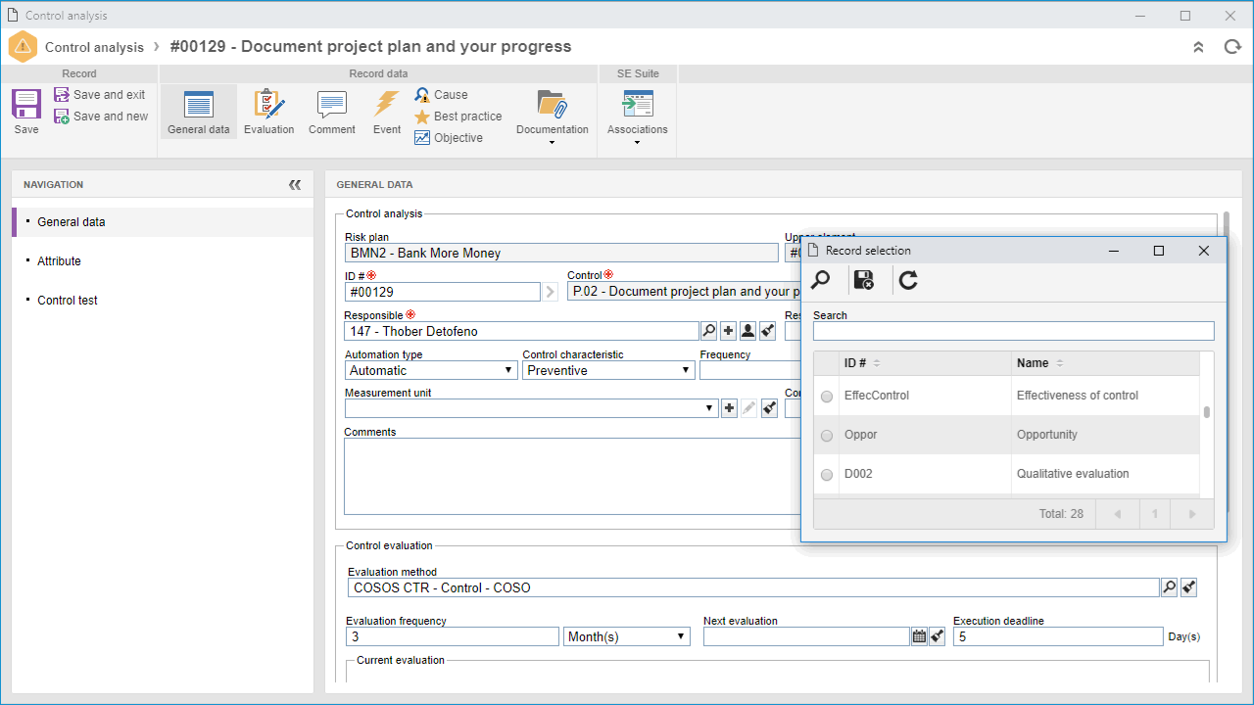
Task: Select the D002 radio button
Action: point(827,475)
